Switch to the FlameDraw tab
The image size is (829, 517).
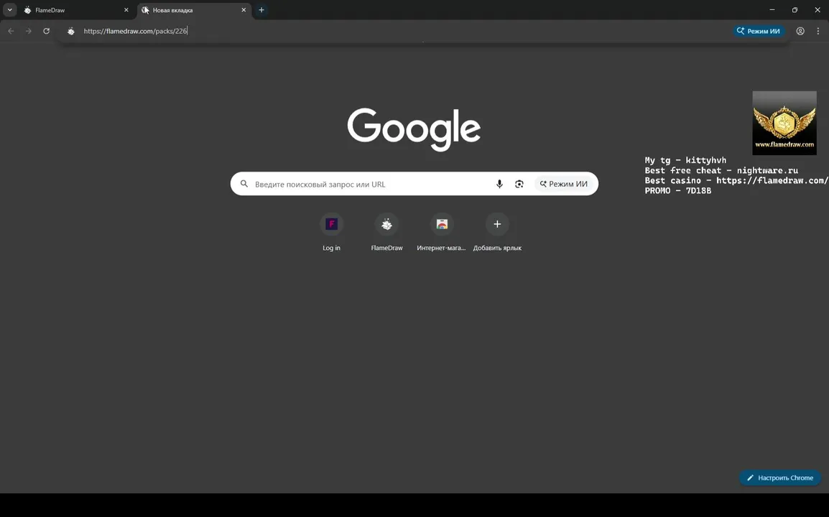[x=75, y=10]
